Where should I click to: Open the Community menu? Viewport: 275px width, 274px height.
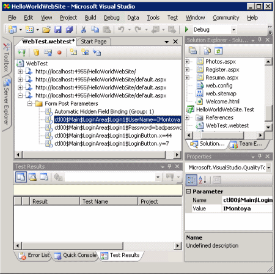click(x=226, y=18)
